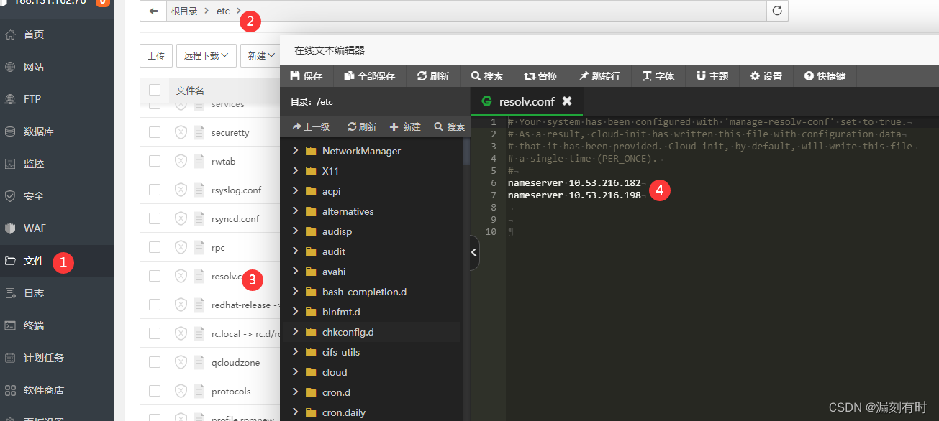Click 上一级 up one level in tree
Screen dimensions: 939x421
[311, 126]
